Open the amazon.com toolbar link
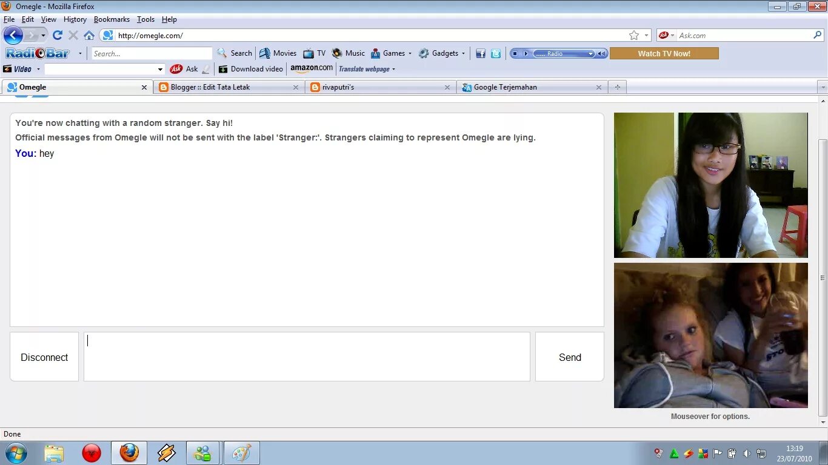Viewport: 828px width, 465px height. tap(312, 68)
